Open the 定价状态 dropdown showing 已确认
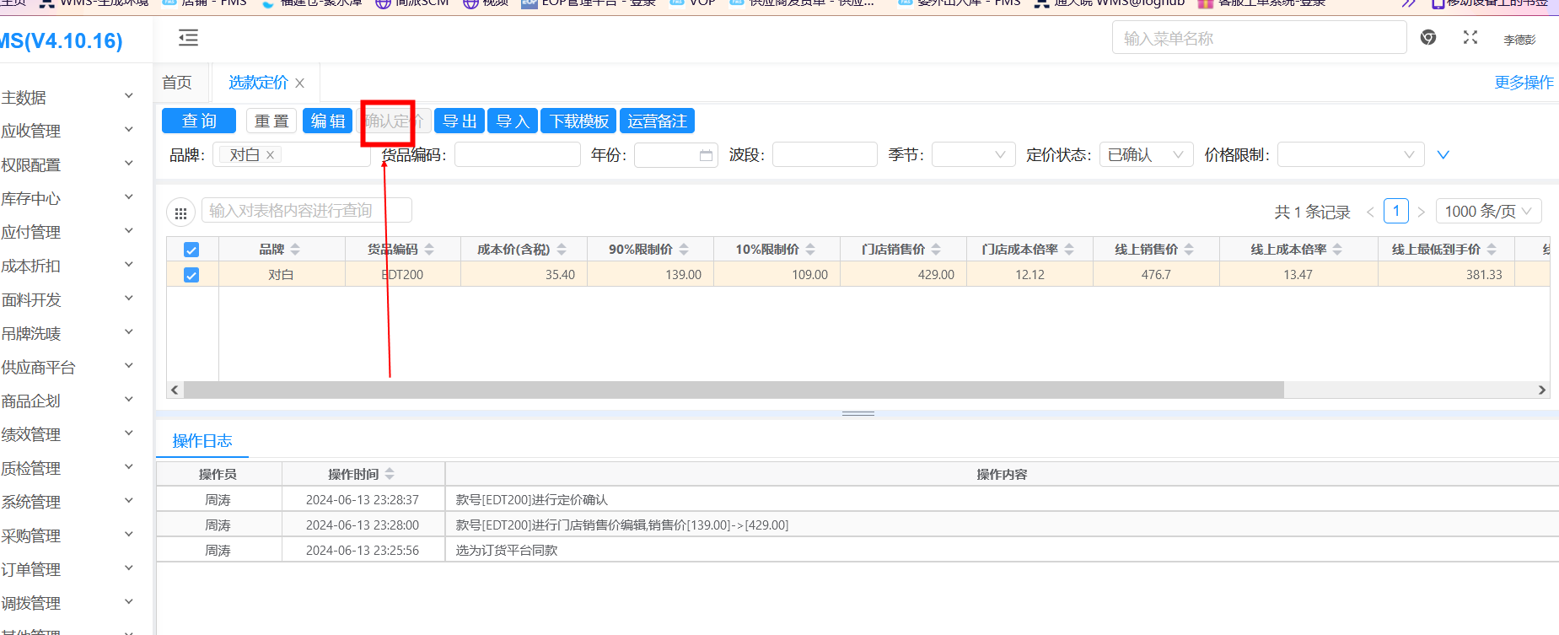Image resolution: width=1559 pixels, height=635 pixels. pyautogui.click(x=1145, y=155)
